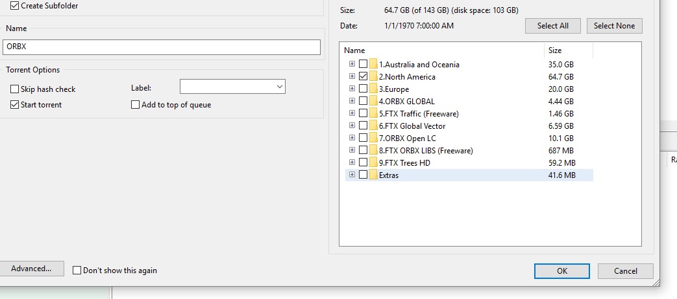Viewport: 677px width, 299px height.
Task: Click the 5.FTX Traffic (Freeware) folder icon
Action: 373,113
